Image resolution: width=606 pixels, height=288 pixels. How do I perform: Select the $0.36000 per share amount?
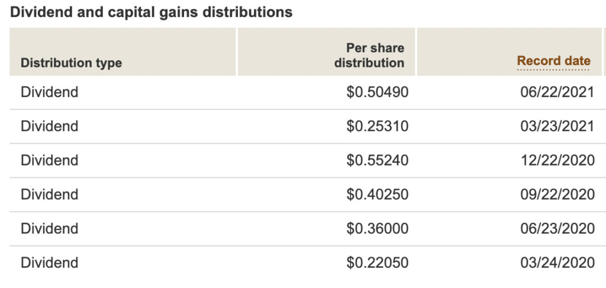click(x=377, y=228)
